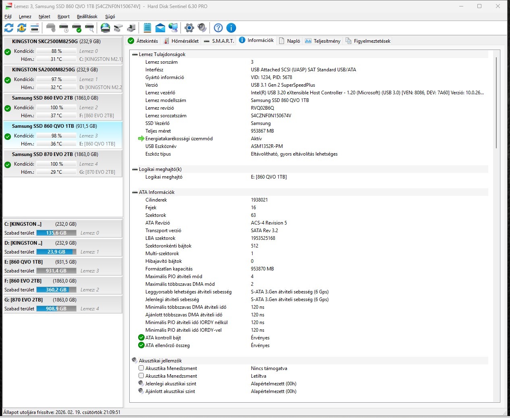Click the grey hard-drive stack toolbar icon
Screen dimensions: 510x418
[x=118, y=28]
